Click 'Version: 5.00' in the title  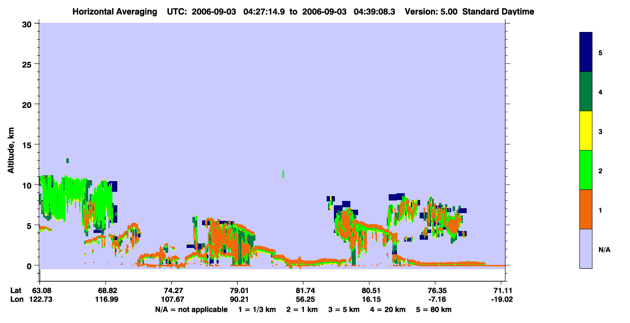431,12
